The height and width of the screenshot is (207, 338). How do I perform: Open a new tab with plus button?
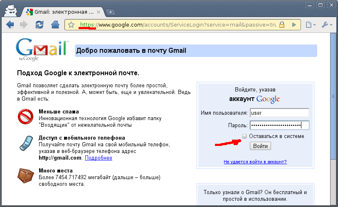point(111,12)
